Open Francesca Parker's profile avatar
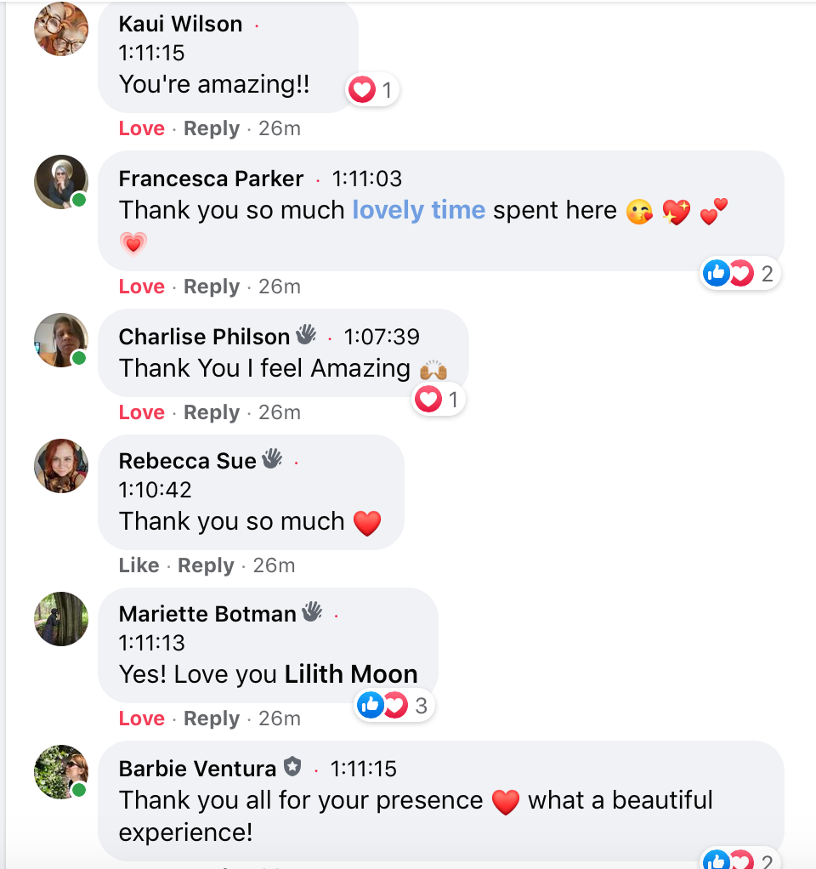This screenshot has height=869, width=816. pos(61,182)
